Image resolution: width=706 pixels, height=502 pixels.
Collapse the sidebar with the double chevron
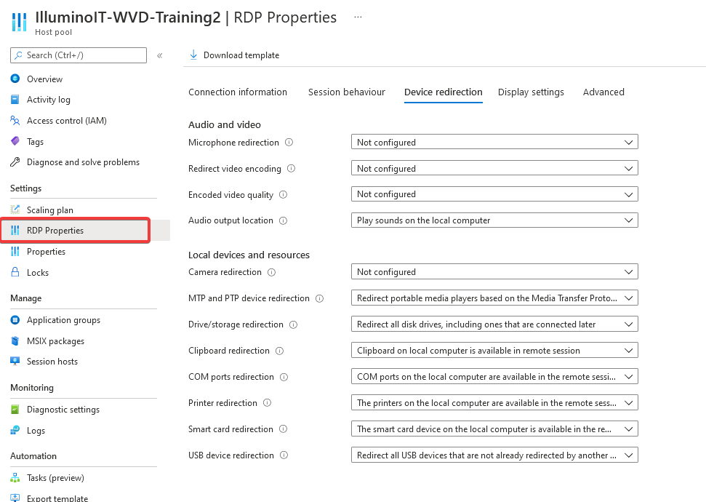[159, 55]
